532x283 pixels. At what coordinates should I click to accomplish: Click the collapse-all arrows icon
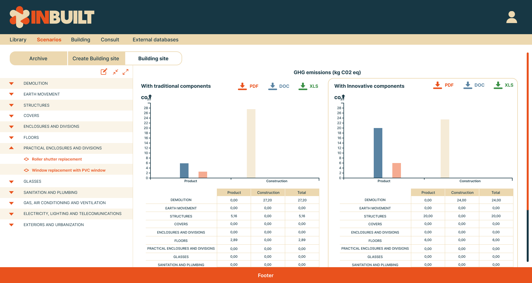coord(116,72)
